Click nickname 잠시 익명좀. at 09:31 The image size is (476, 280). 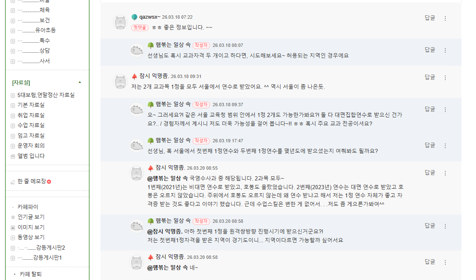(x=154, y=76)
